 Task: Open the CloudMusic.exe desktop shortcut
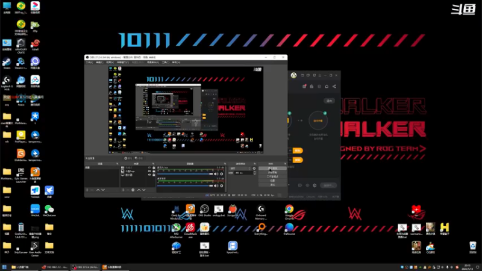(x=190, y=231)
